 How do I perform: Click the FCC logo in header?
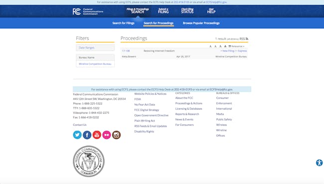pyautogui.click(x=88, y=11)
